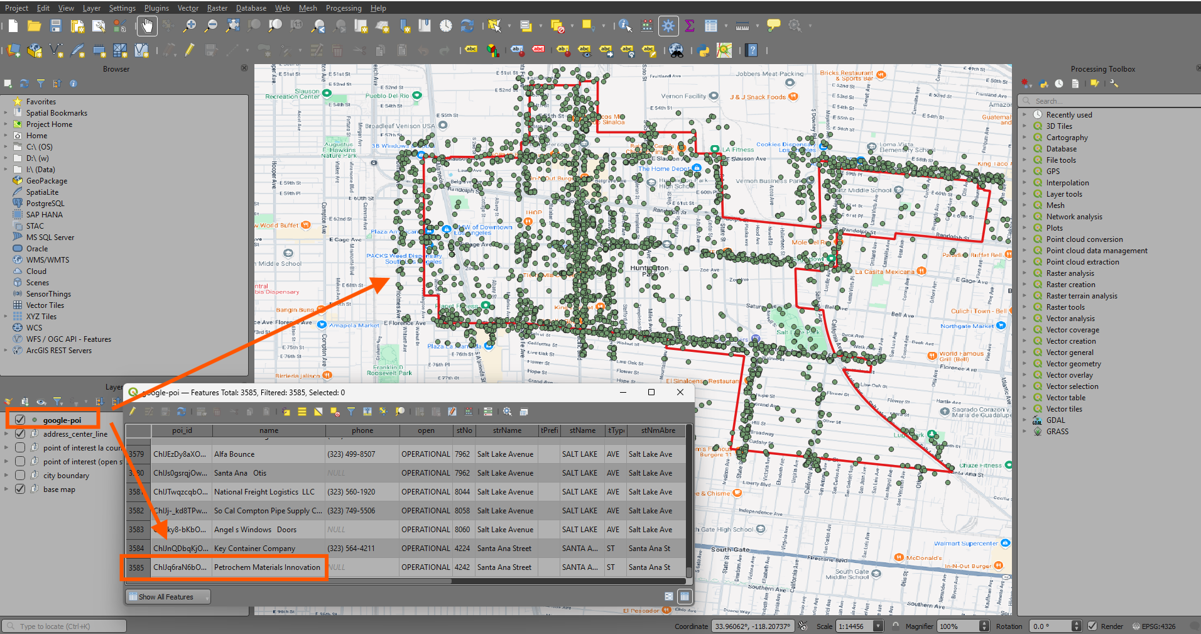Open the Plugins menu

click(x=156, y=8)
